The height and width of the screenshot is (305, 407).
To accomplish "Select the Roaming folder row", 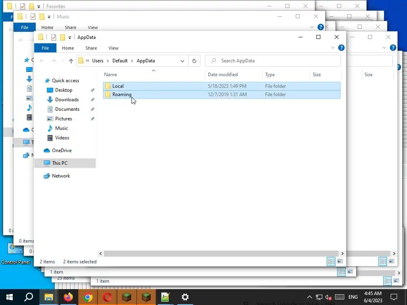I will click(222, 95).
